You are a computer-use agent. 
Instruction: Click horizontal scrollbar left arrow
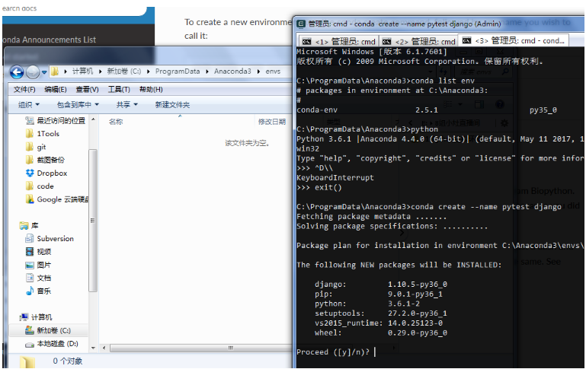point(104,348)
